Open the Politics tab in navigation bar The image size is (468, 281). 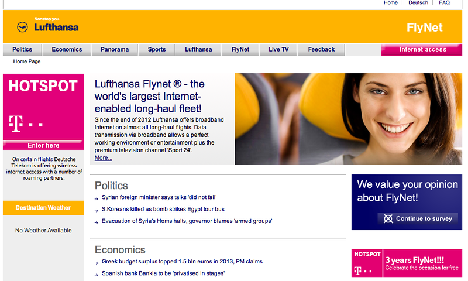[22, 50]
